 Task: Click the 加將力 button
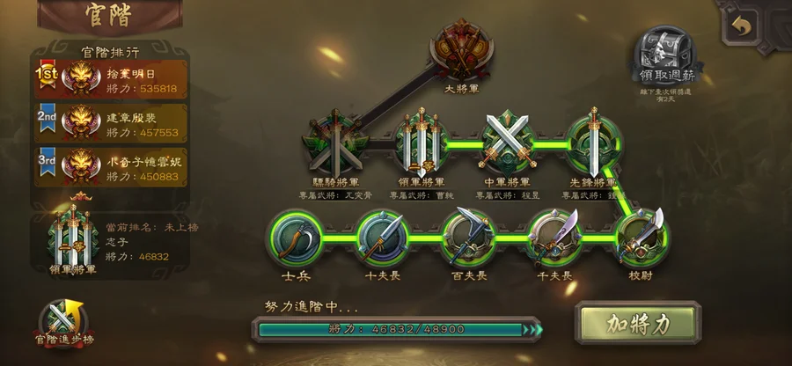(x=639, y=324)
